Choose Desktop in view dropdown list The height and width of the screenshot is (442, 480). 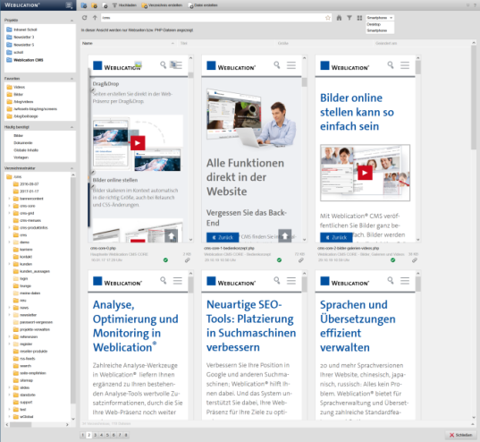click(380, 24)
